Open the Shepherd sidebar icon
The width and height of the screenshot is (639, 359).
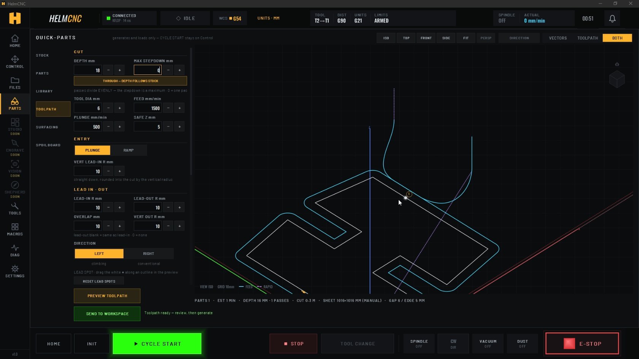[15, 190]
